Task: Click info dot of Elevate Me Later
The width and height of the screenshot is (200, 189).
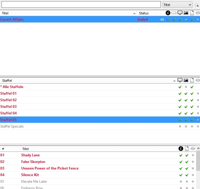Action: pos(181,182)
